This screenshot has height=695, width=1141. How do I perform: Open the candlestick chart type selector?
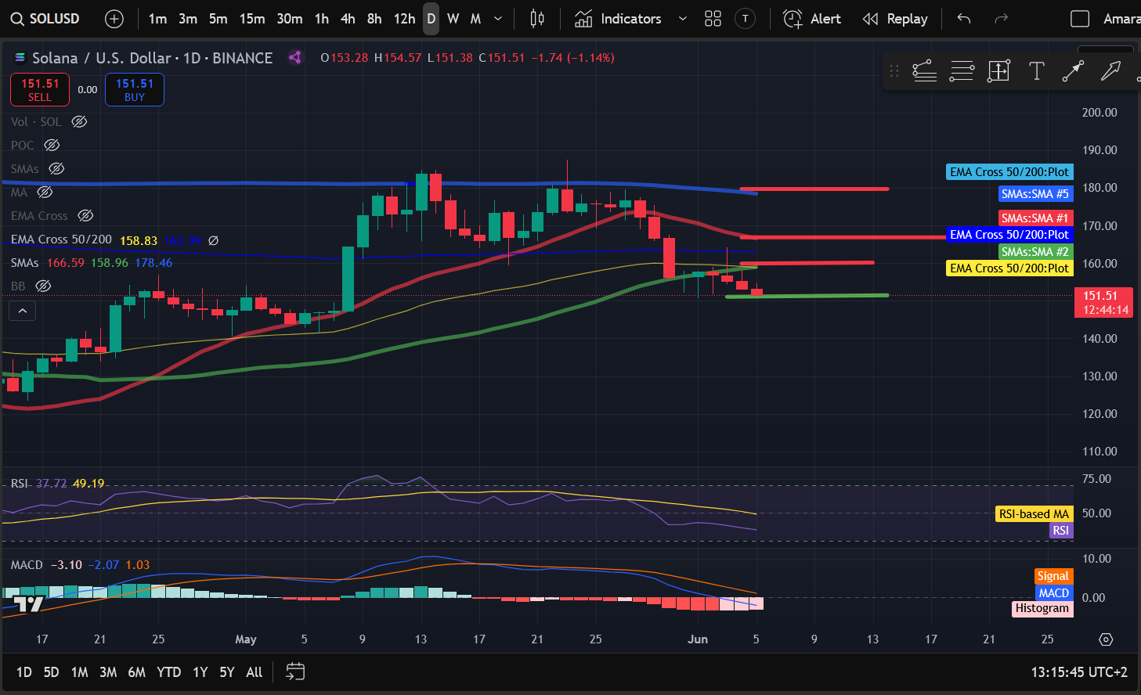(537, 19)
